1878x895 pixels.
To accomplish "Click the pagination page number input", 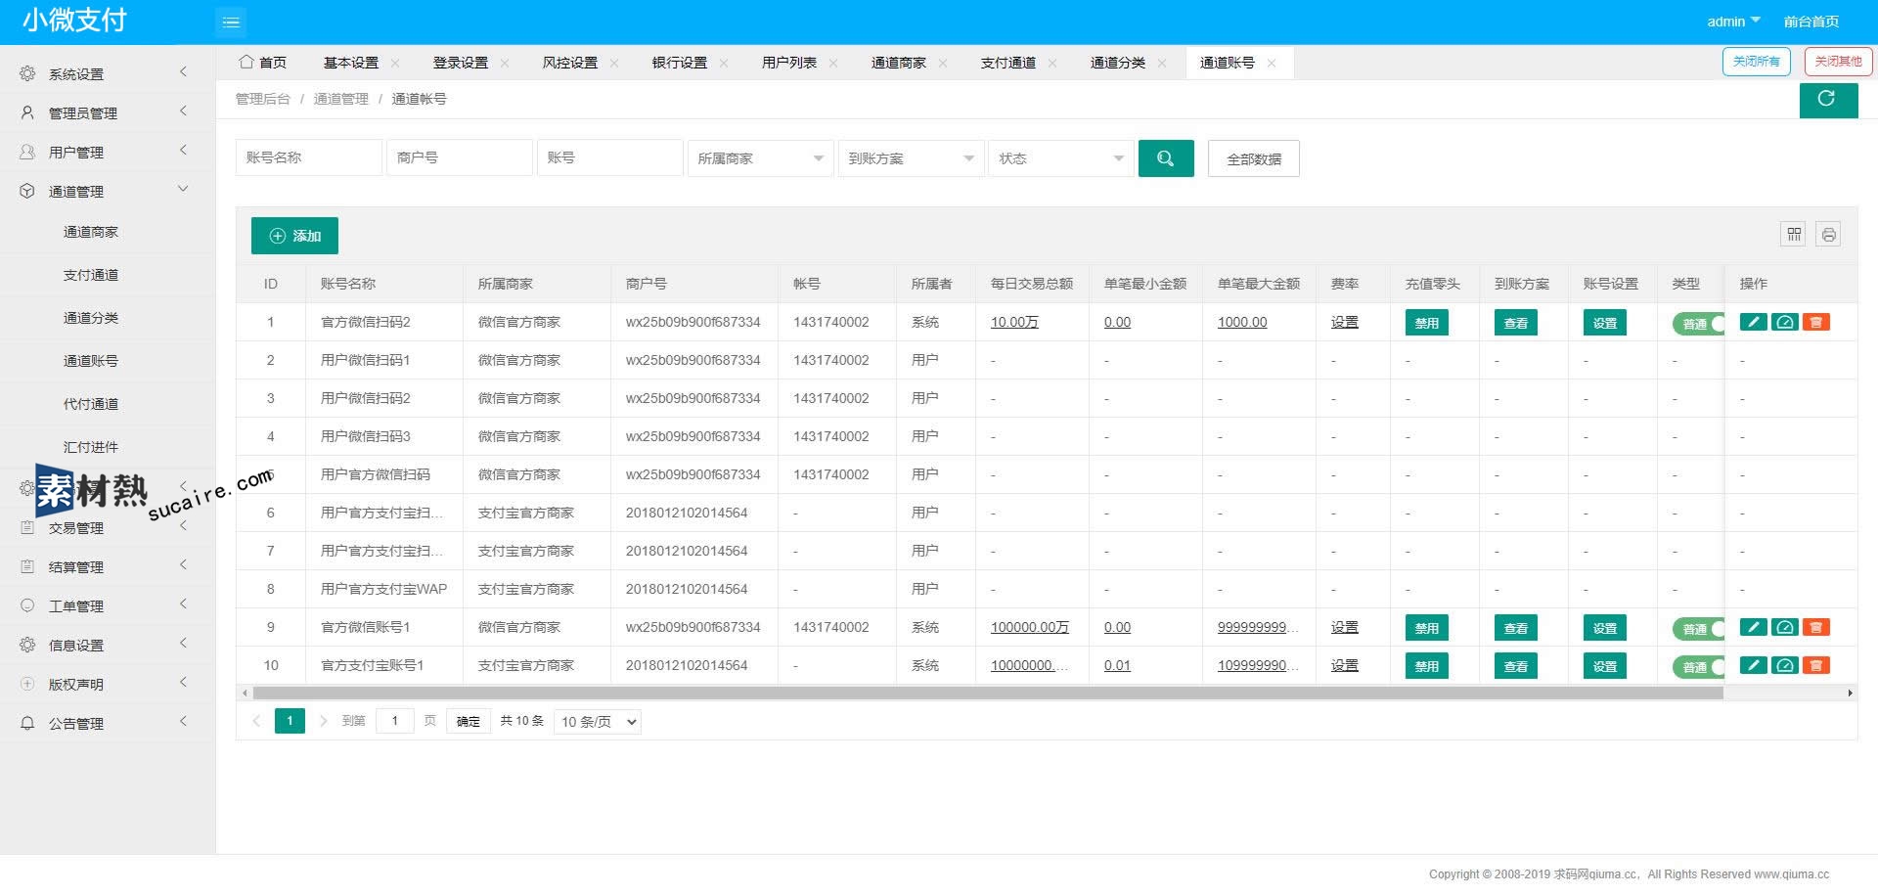I will 395,721.
